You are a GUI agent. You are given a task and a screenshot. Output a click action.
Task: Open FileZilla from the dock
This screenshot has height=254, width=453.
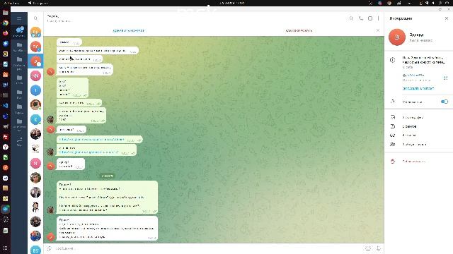point(5,136)
